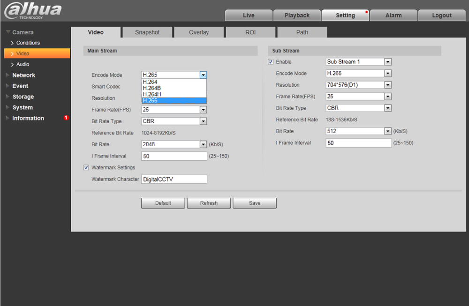Expand the Storage sidebar section
Image resolution: width=469 pixels, height=306 pixels.
(x=23, y=97)
